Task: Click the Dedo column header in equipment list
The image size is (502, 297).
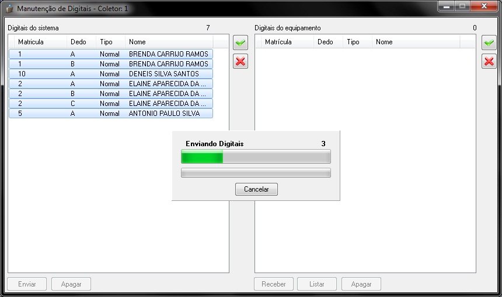Action: click(326, 42)
